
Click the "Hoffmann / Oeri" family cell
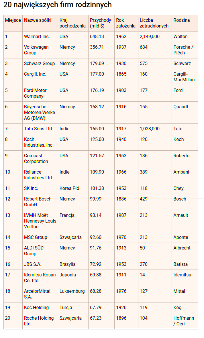pos(184,321)
